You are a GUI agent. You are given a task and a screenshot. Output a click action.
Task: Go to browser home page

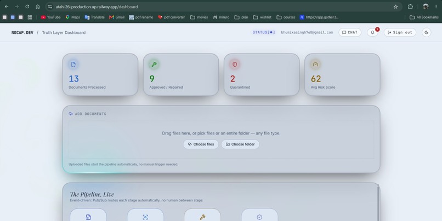click(37, 7)
